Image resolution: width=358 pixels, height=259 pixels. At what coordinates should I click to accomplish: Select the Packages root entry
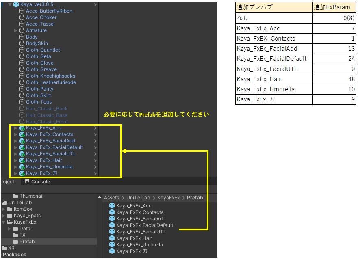(x=14, y=255)
